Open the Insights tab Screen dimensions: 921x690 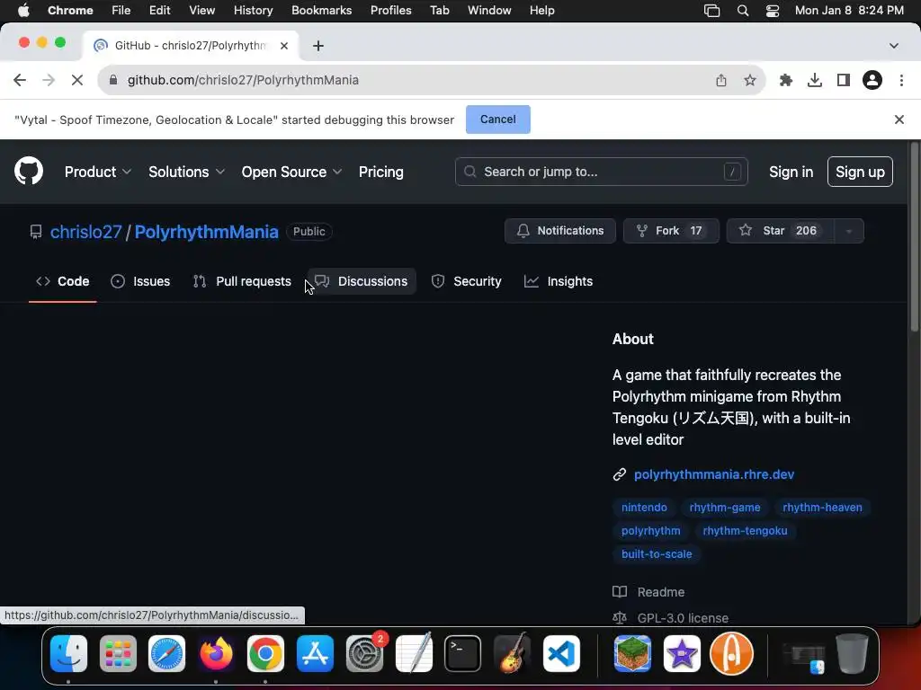tap(559, 281)
